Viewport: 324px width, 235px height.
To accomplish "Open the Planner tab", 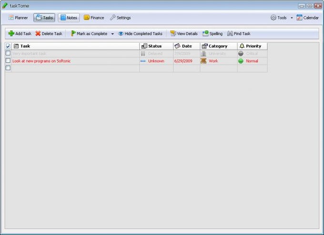I will [x=18, y=18].
